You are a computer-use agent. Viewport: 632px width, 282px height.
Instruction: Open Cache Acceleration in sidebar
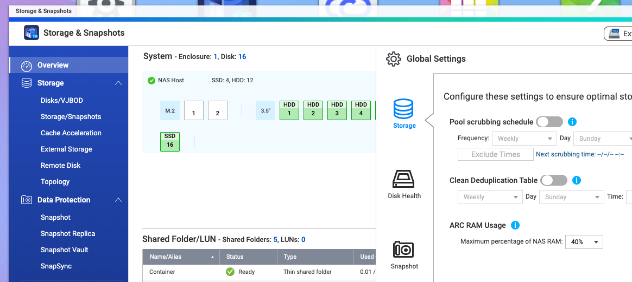71,133
